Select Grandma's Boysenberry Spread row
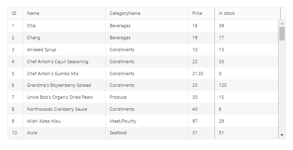The width and height of the screenshot is (293, 150). [x=143, y=86]
